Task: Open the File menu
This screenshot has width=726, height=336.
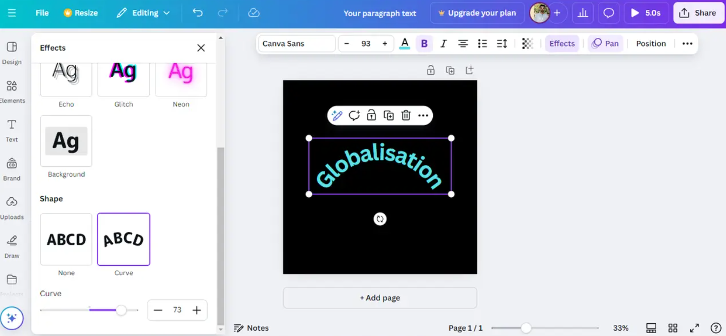Action: 42,13
